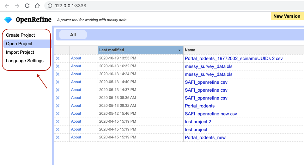The height and width of the screenshot is (165, 304).
Task: Open Portal_rodents_new project
Action: (x=205, y=138)
